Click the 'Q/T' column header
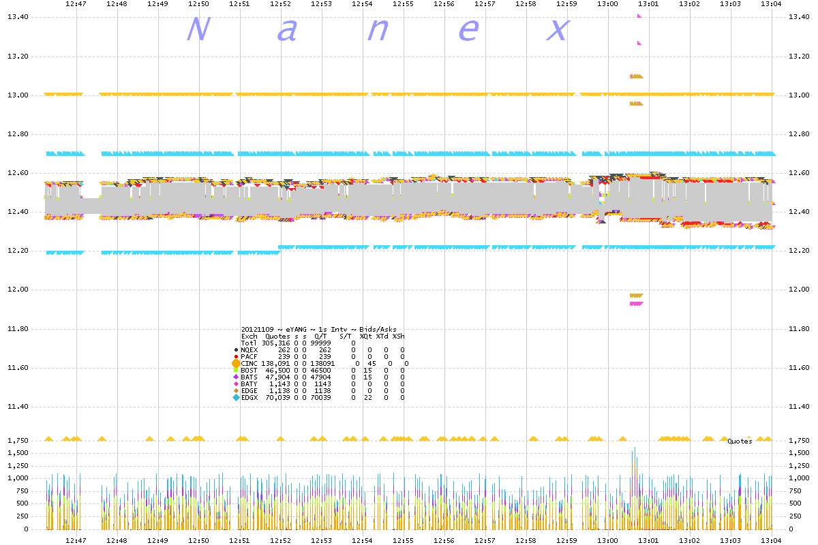The width and height of the screenshot is (818, 545). click(x=320, y=336)
